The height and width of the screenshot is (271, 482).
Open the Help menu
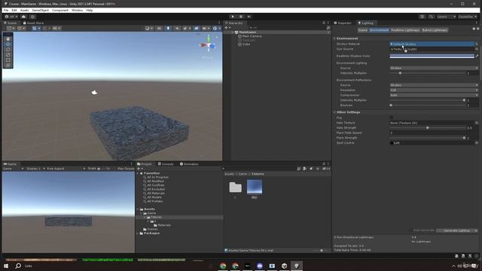point(89,10)
